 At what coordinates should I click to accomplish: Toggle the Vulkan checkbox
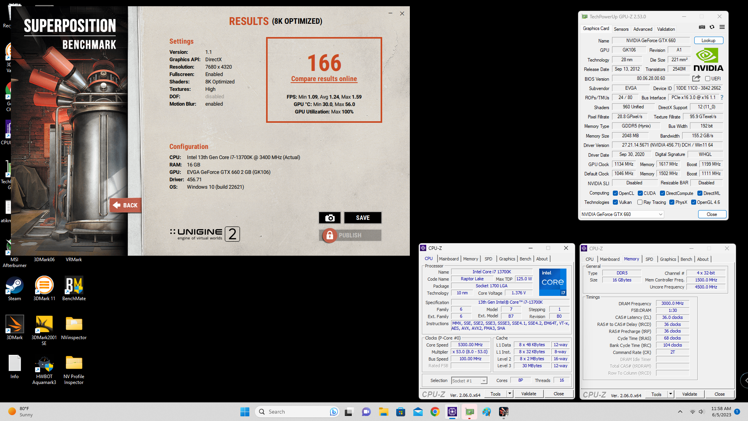pyautogui.click(x=616, y=202)
